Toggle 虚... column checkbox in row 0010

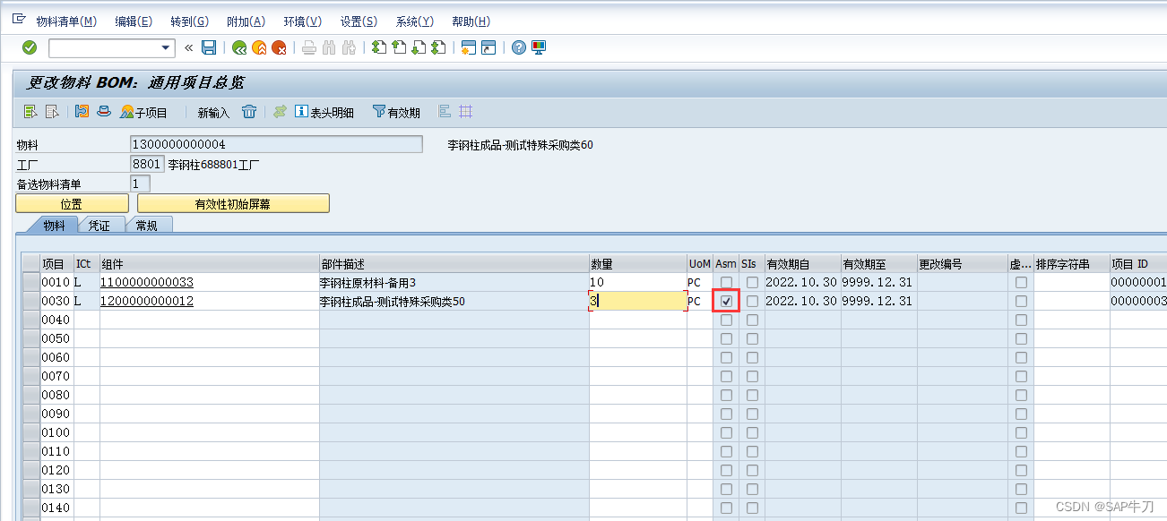(1021, 283)
